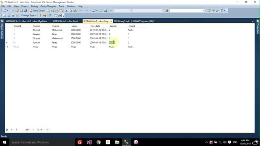The image size is (260, 146).
Task: Toggle the Show Results Pane icon
Action: pos(17,15)
